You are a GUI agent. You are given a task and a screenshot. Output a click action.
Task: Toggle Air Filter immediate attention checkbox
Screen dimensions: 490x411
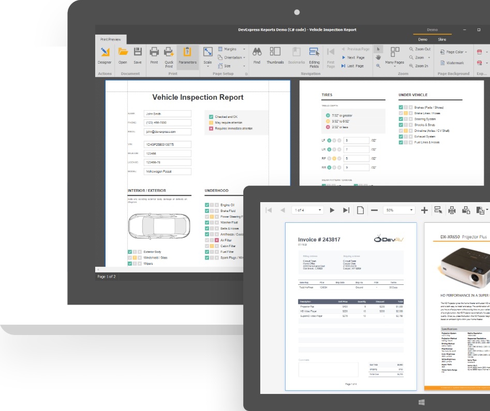click(217, 240)
